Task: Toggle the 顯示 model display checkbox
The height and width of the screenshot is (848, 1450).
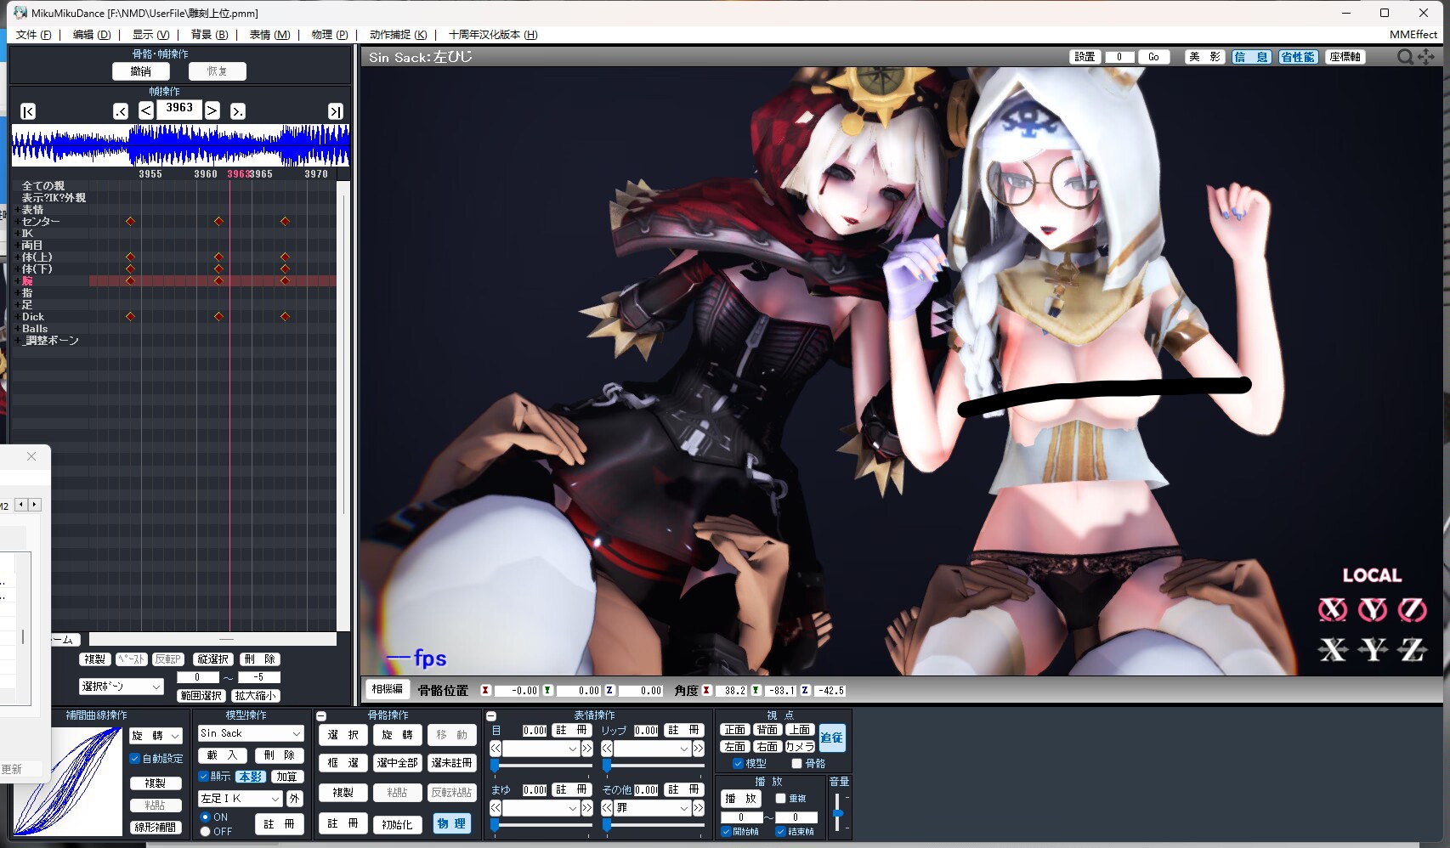Action: (203, 777)
